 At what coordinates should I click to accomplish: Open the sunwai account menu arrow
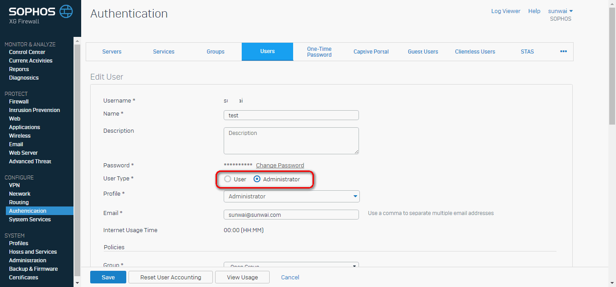pos(571,11)
